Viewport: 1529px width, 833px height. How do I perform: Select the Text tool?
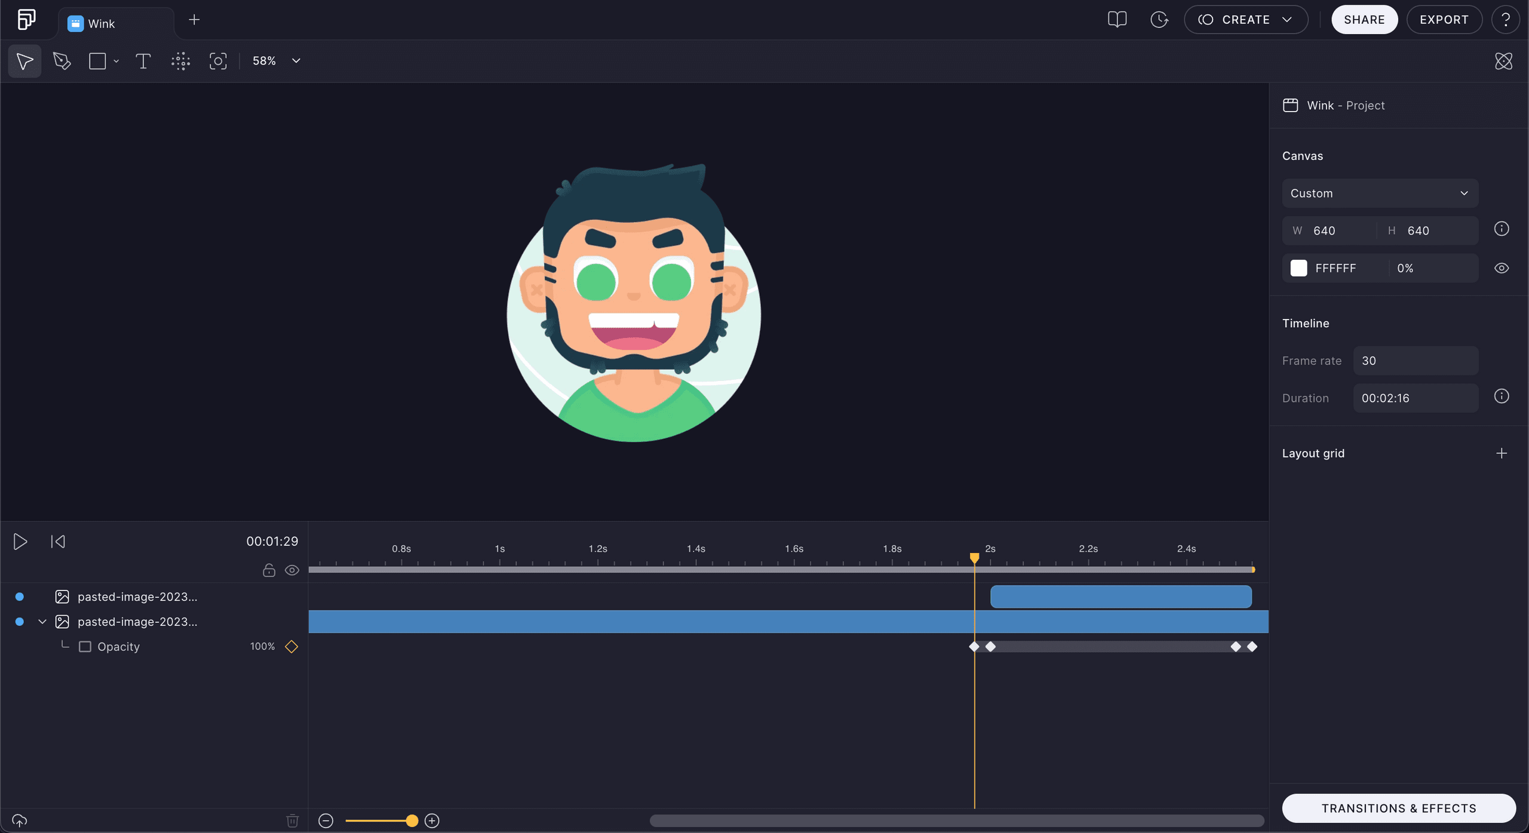pyautogui.click(x=143, y=60)
